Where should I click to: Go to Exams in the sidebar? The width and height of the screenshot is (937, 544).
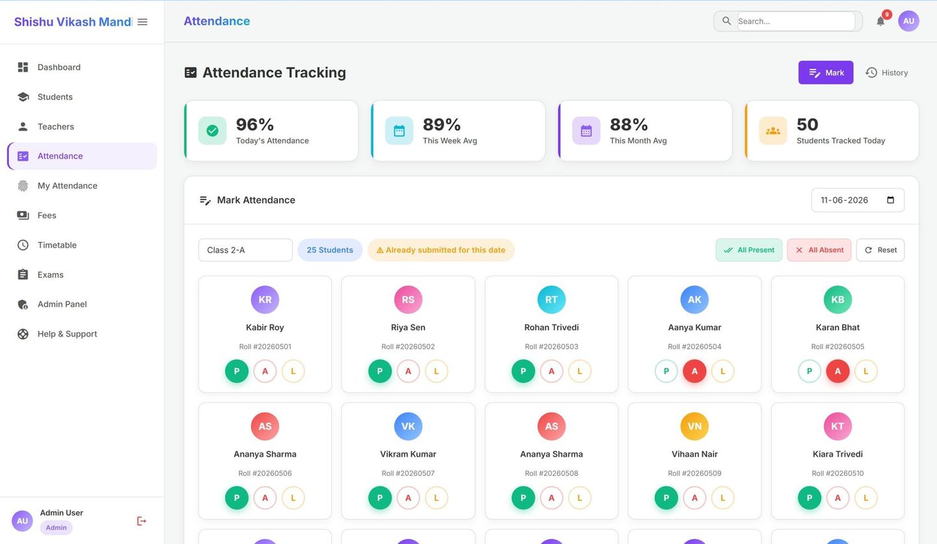click(x=82, y=275)
